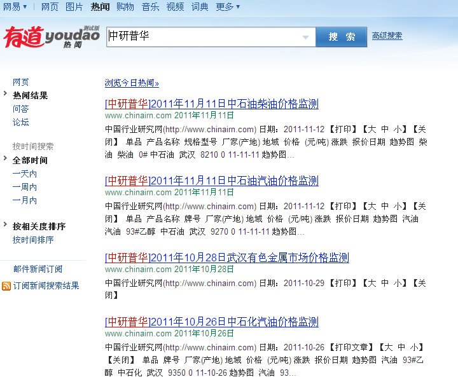Viewport: 458px width, 384px height.
Task: Open the 网易 dropdown menu
Action: click(15, 7)
